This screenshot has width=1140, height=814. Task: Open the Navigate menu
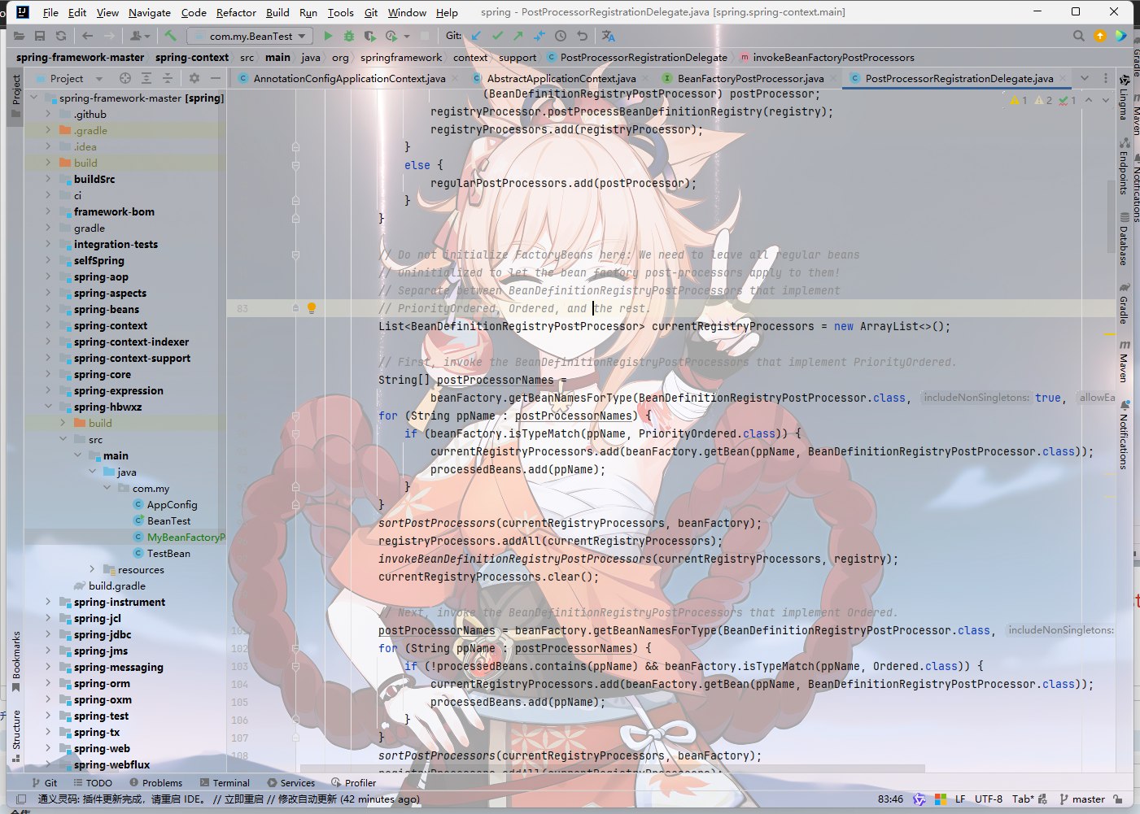point(150,12)
